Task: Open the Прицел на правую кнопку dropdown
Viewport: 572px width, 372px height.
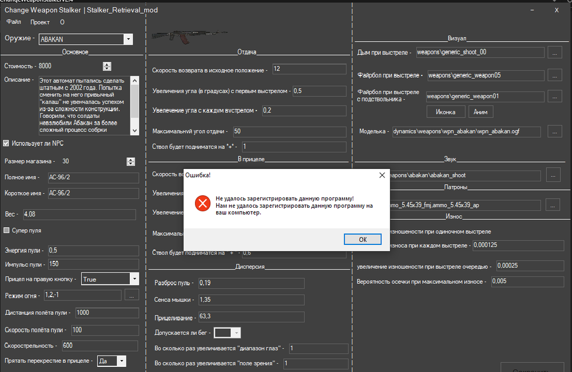Action: point(134,279)
